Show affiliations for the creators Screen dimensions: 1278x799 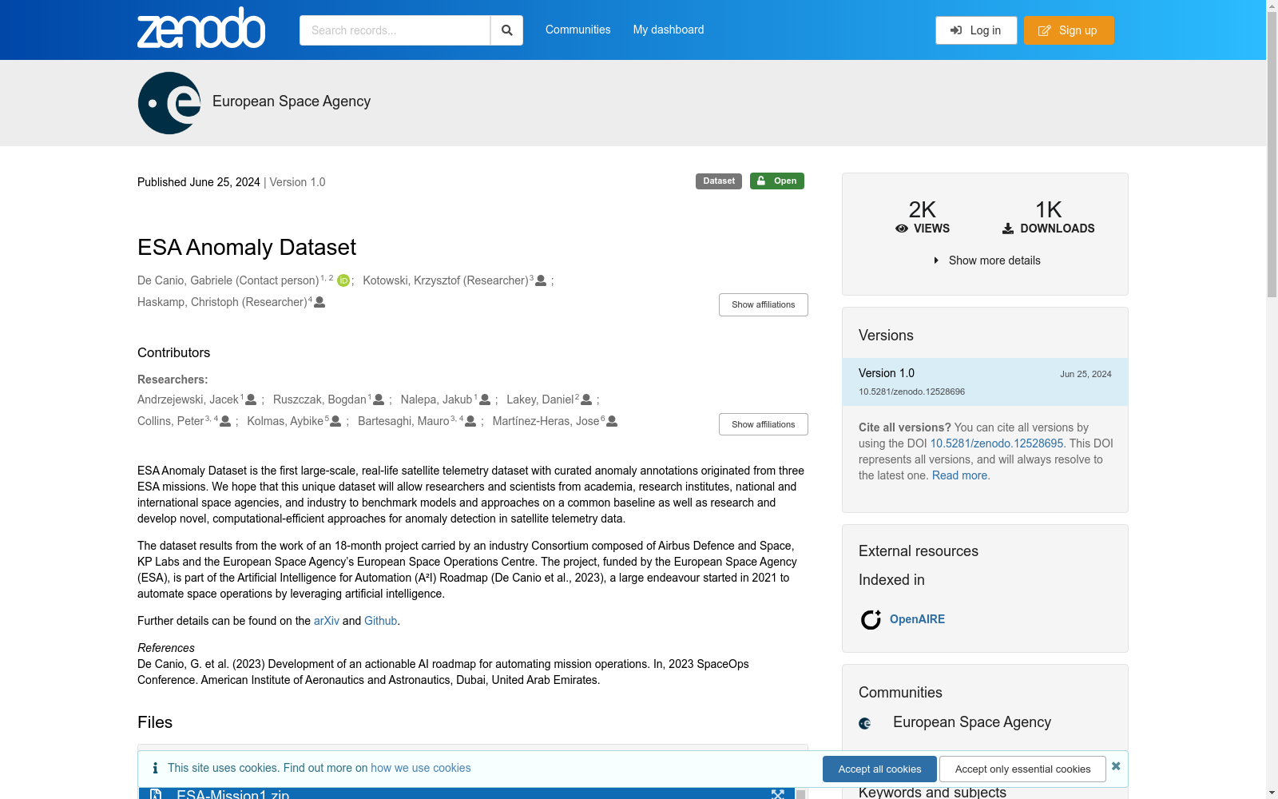coord(764,304)
